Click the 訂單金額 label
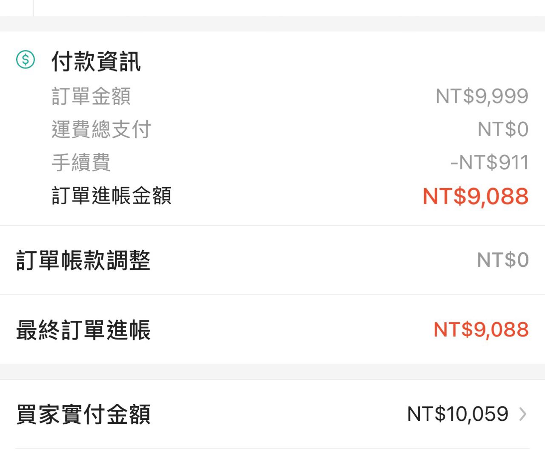 [91, 96]
